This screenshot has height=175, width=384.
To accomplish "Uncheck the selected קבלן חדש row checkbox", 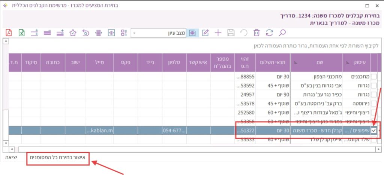I will click(x=374, y=130).
